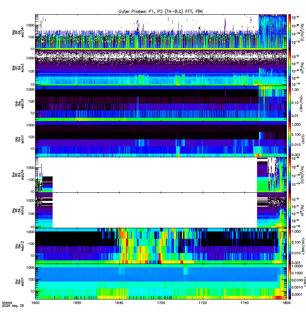The width and height of the screenshot is (306, 326).
Task: Click the "10" y-axis tick of the thc edc12 panel
Action: pos(33,256)
